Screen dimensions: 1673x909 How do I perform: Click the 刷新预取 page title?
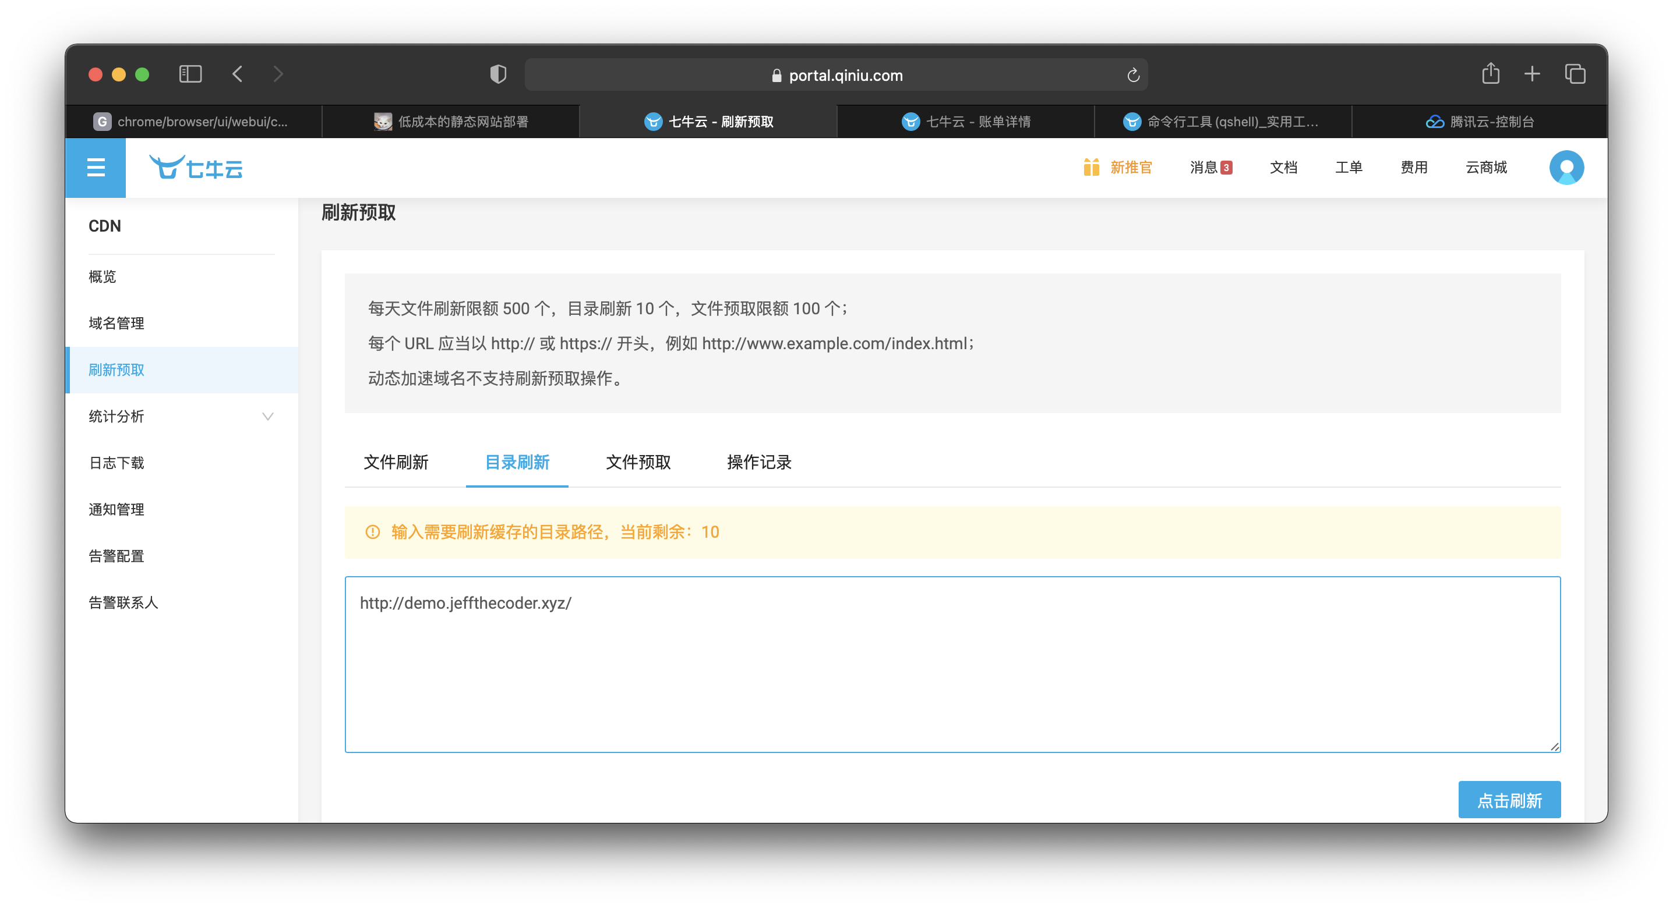click(x=358, y=212)
